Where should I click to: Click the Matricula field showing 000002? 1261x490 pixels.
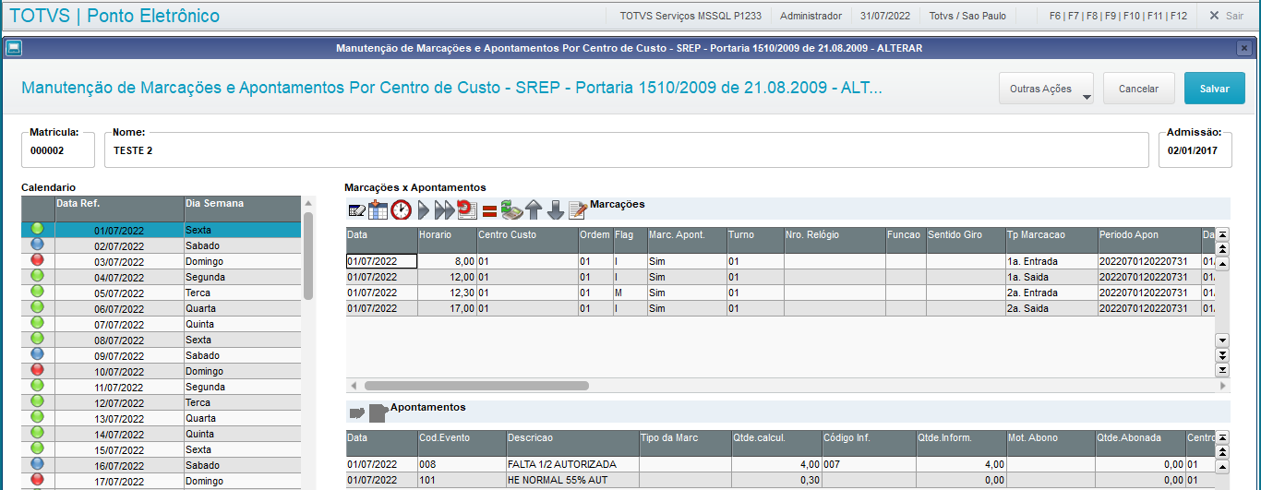(58, 149)
